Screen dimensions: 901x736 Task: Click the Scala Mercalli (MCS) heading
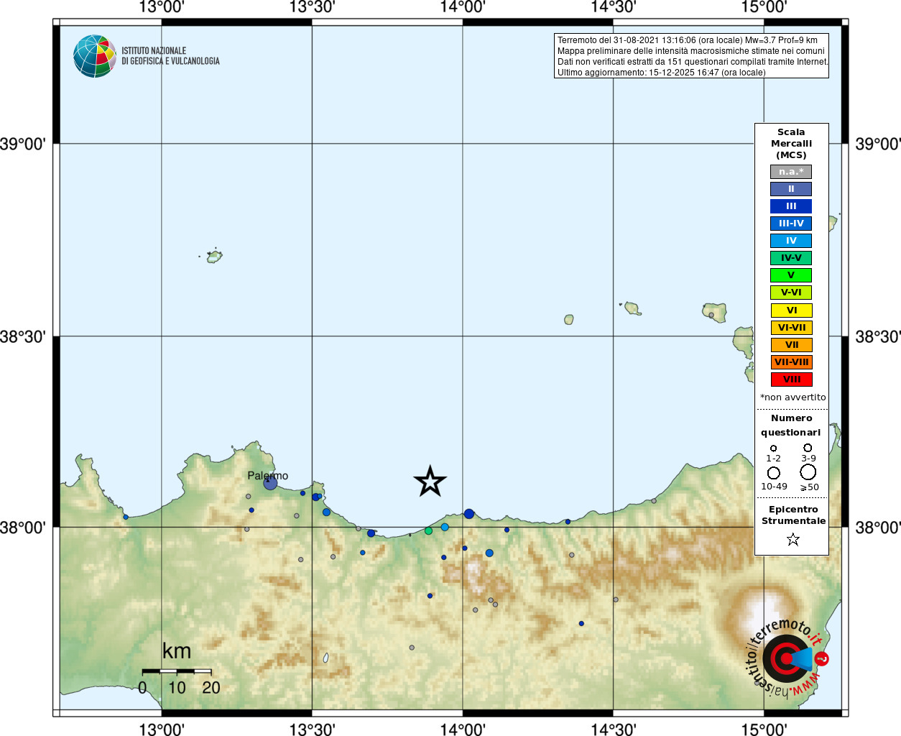pyautogui.click(x=791, y=144)
